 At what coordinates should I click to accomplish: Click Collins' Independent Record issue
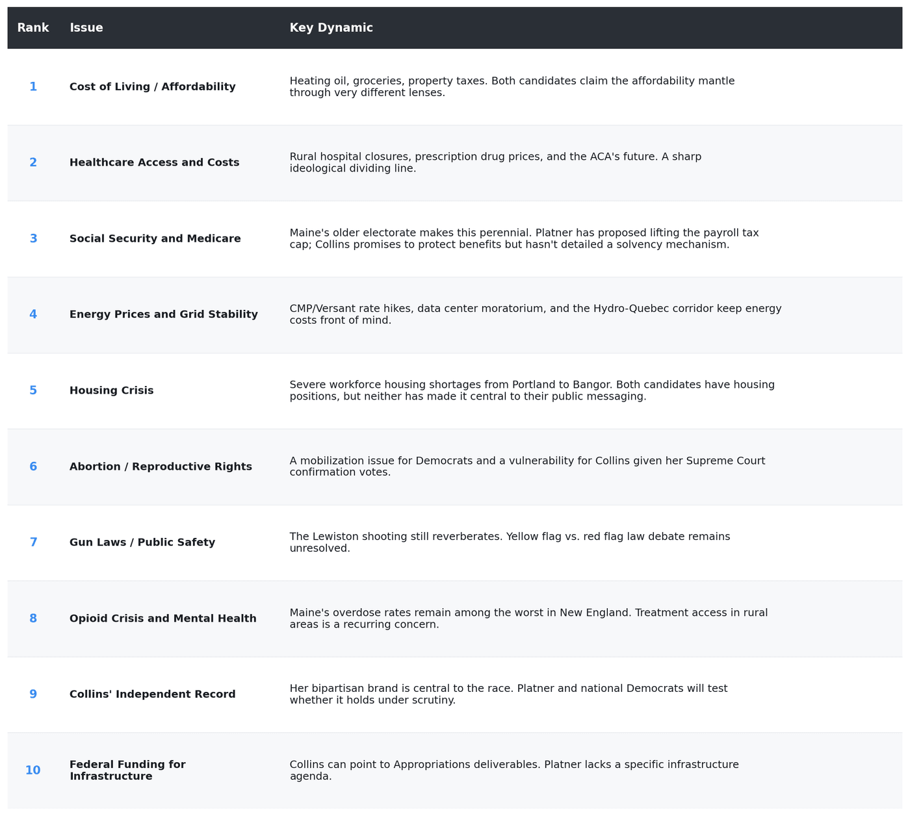coord(153,695)
